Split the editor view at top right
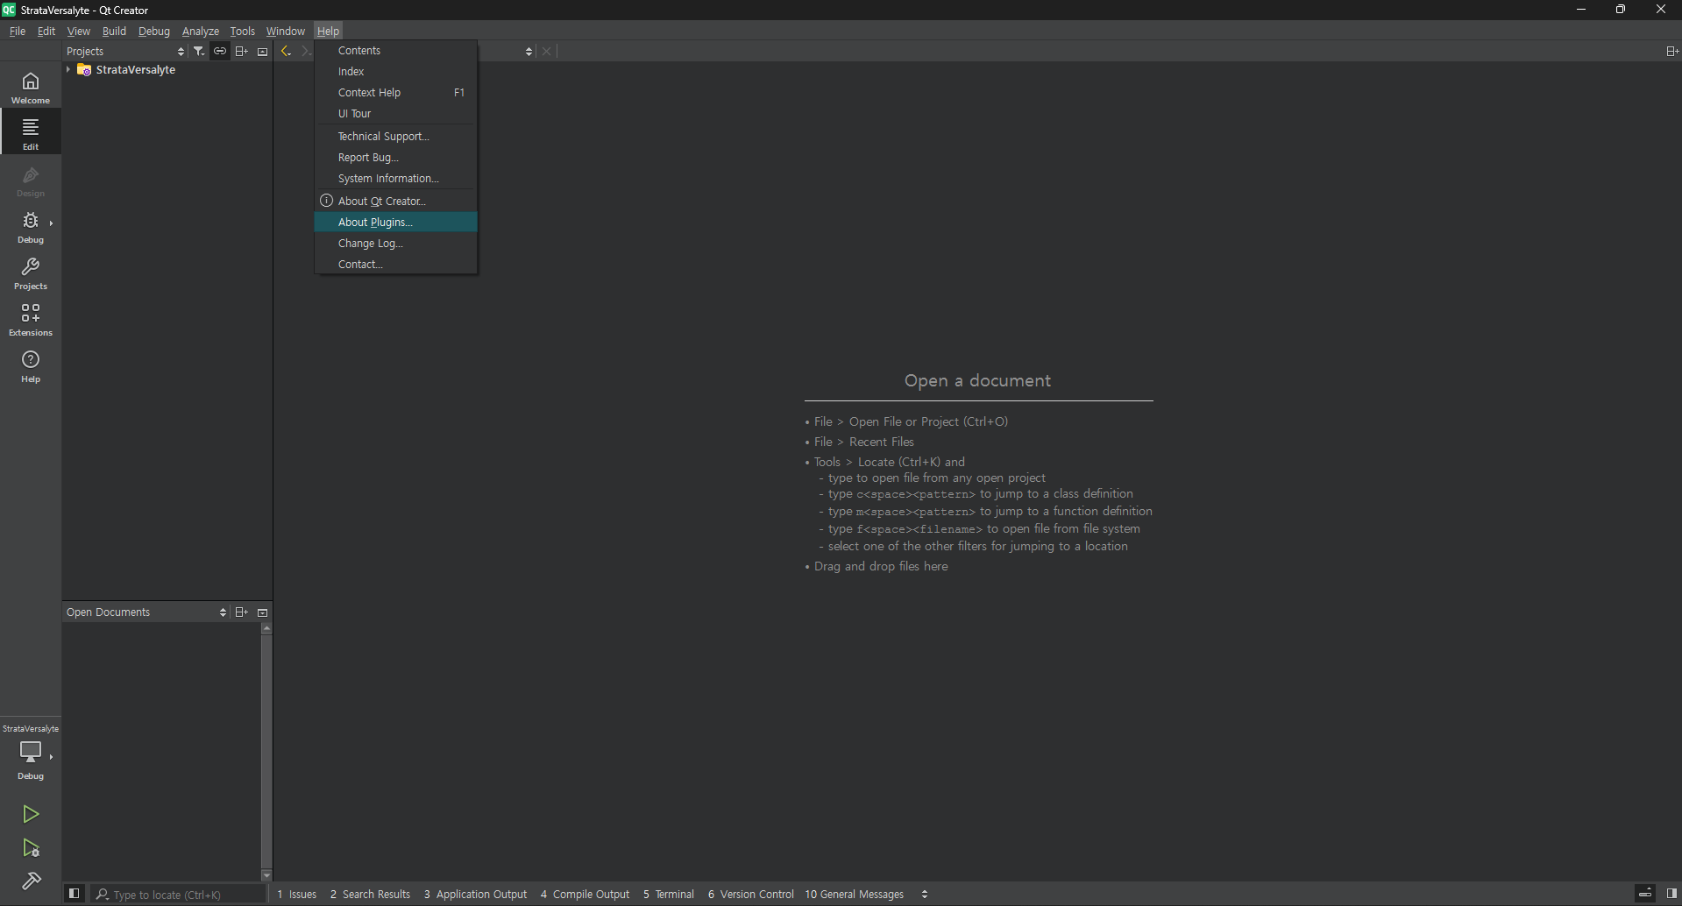This screenshot has width=1682, height=906. [1671, 51]
